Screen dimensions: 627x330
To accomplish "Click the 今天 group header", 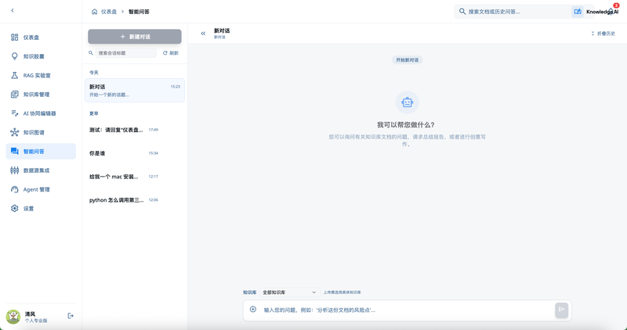I will 93,73.
